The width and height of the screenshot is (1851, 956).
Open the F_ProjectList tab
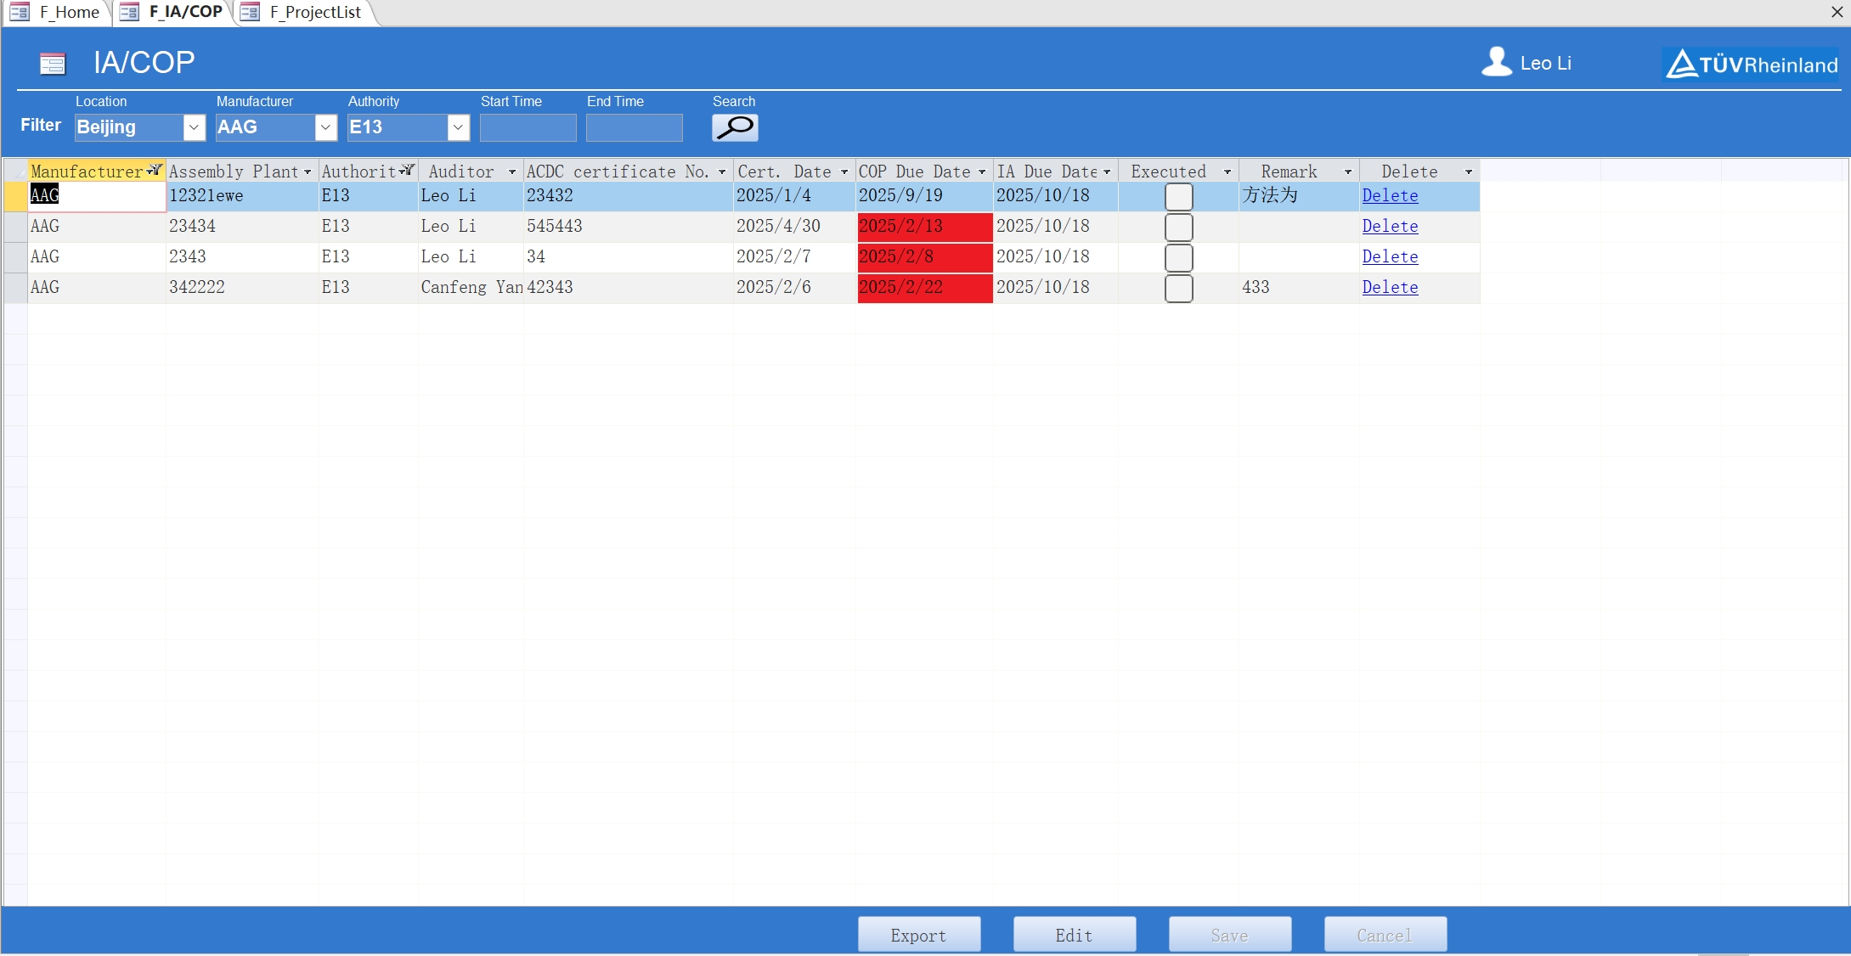(x=304, y=12)
